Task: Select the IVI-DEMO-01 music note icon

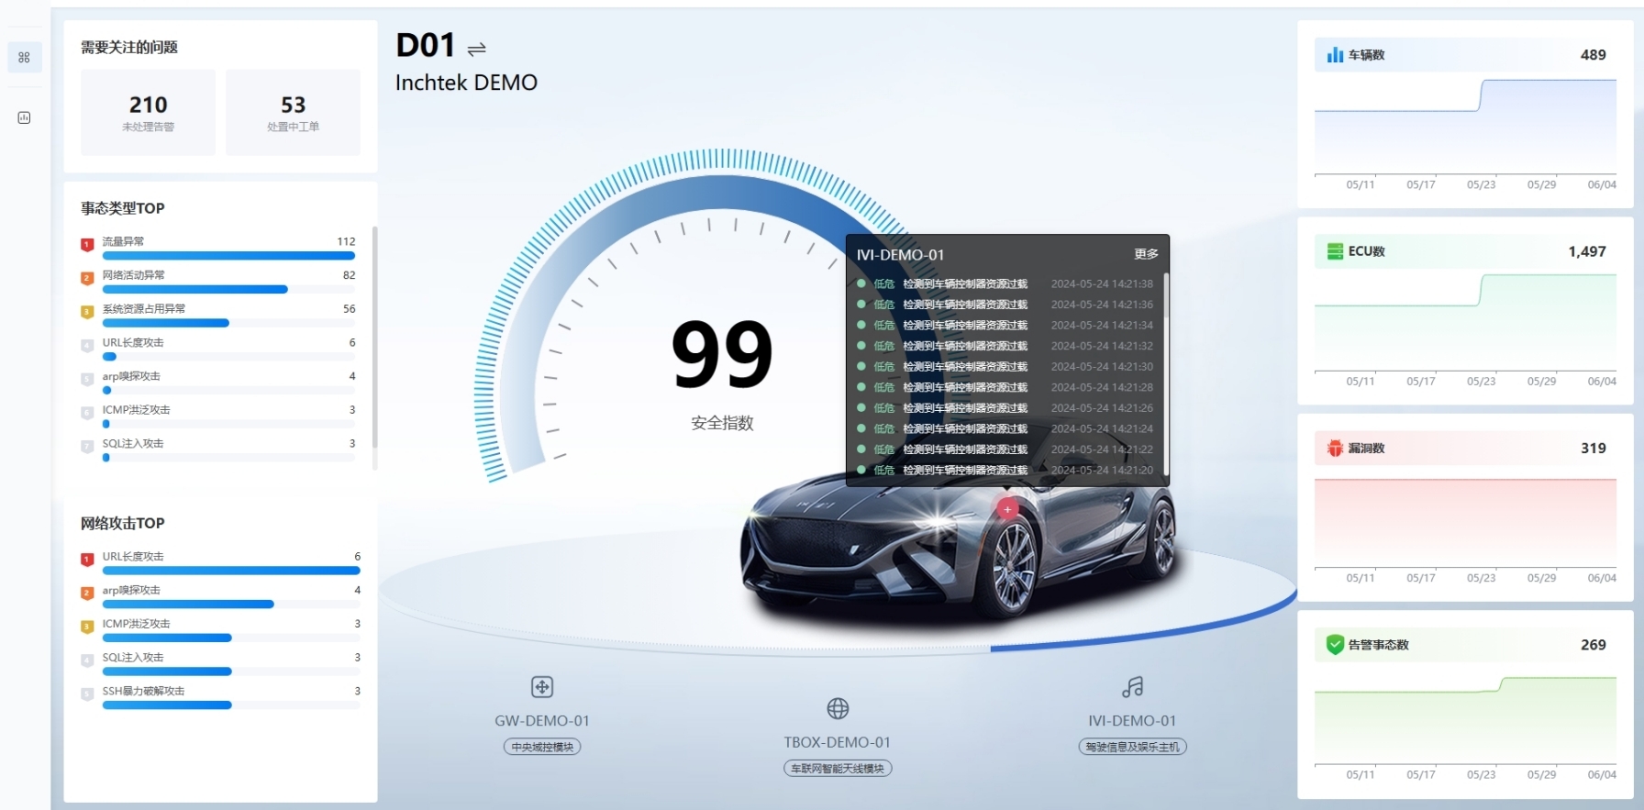Action: coord(1133,686)
